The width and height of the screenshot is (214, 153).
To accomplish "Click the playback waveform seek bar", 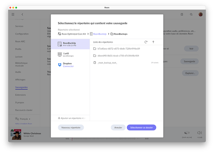I will (107, 138).
